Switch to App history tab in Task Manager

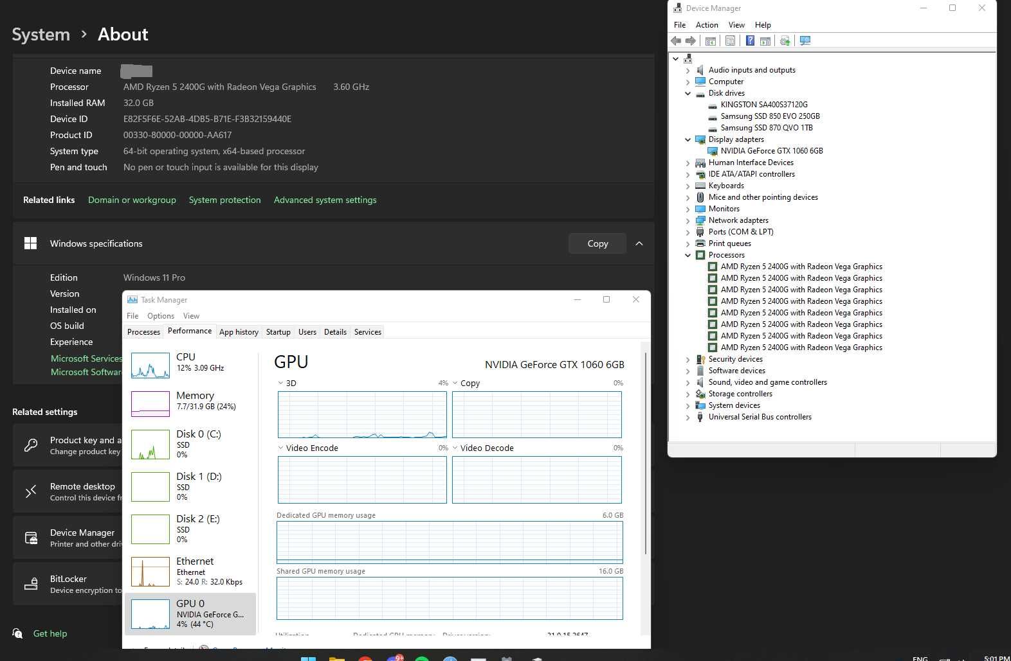pos(239,332)
